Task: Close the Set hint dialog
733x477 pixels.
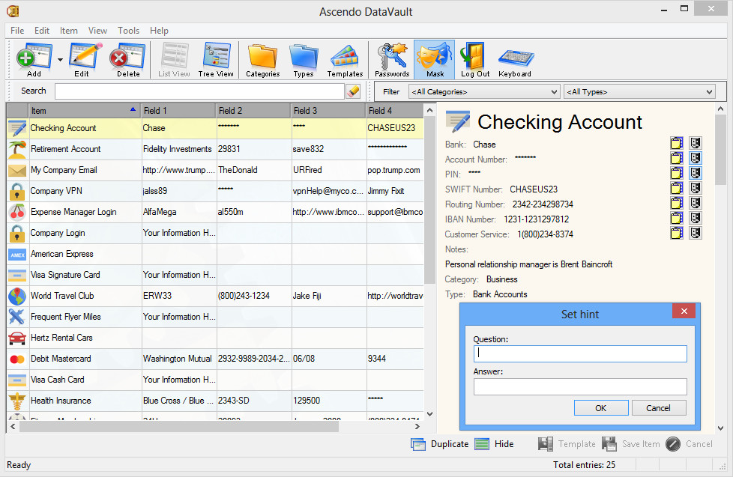Action: pos(684,312)
